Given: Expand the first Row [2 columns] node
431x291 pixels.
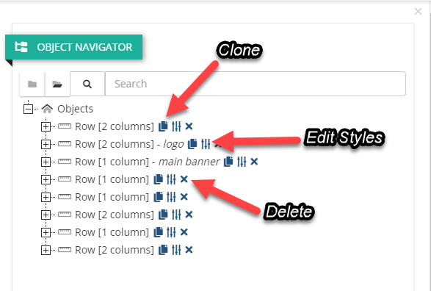Looking at the screenshot, I should [x=46, y=126].
